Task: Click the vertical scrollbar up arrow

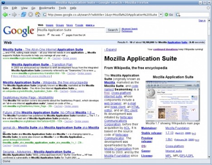Action: click(x=209, y=20)
